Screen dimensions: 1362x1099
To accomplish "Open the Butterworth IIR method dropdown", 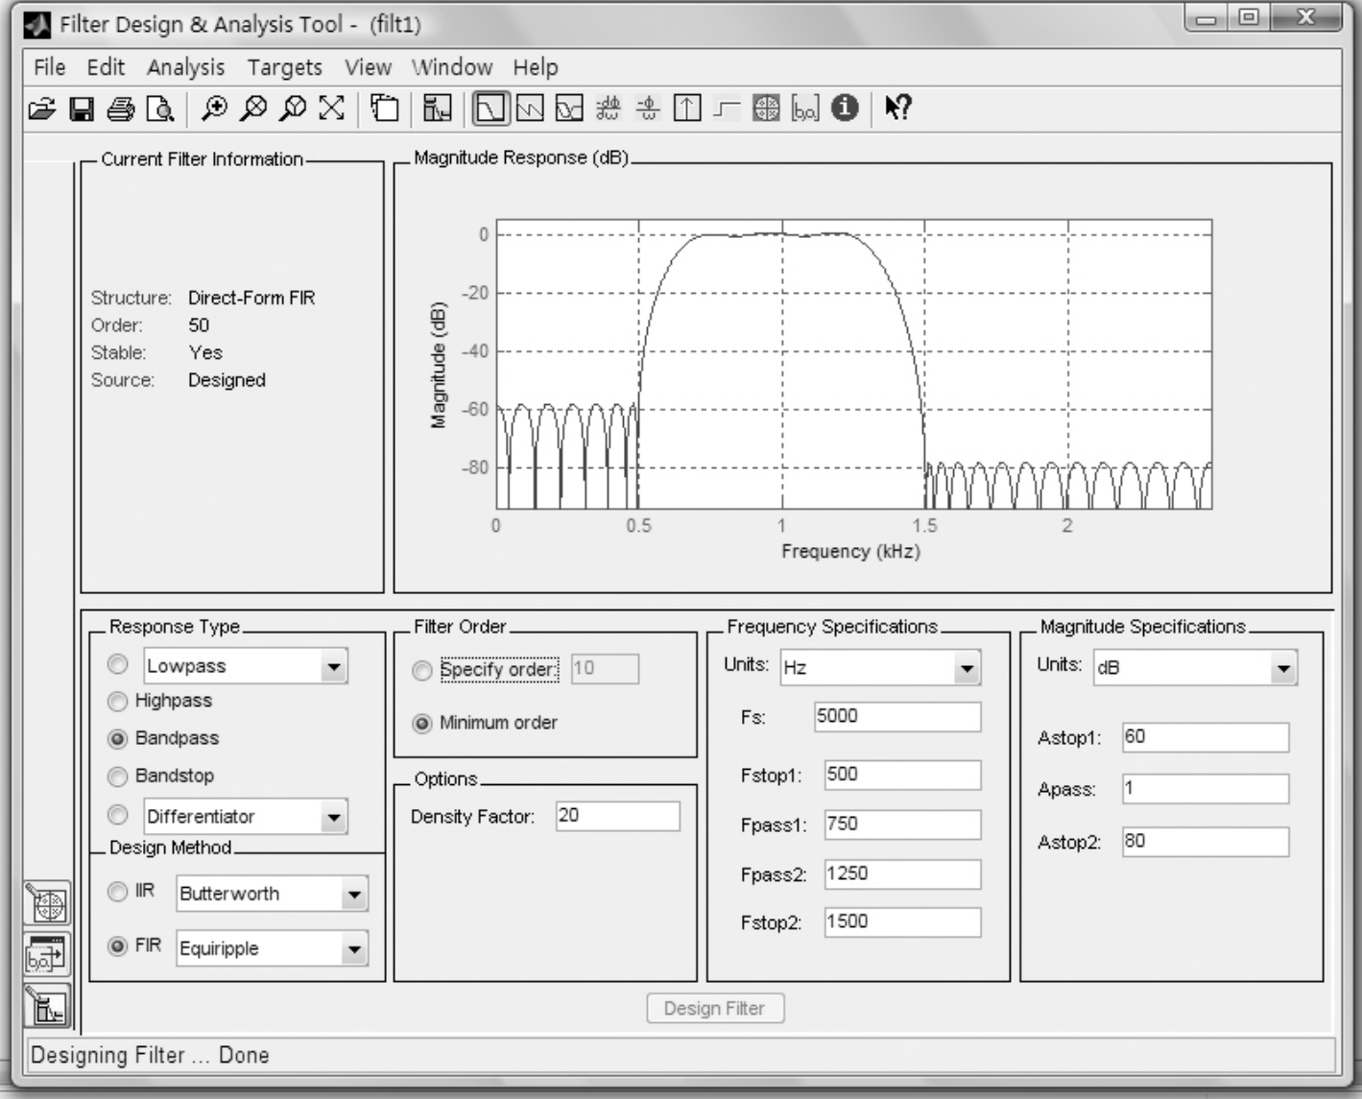I will [354, 895].
